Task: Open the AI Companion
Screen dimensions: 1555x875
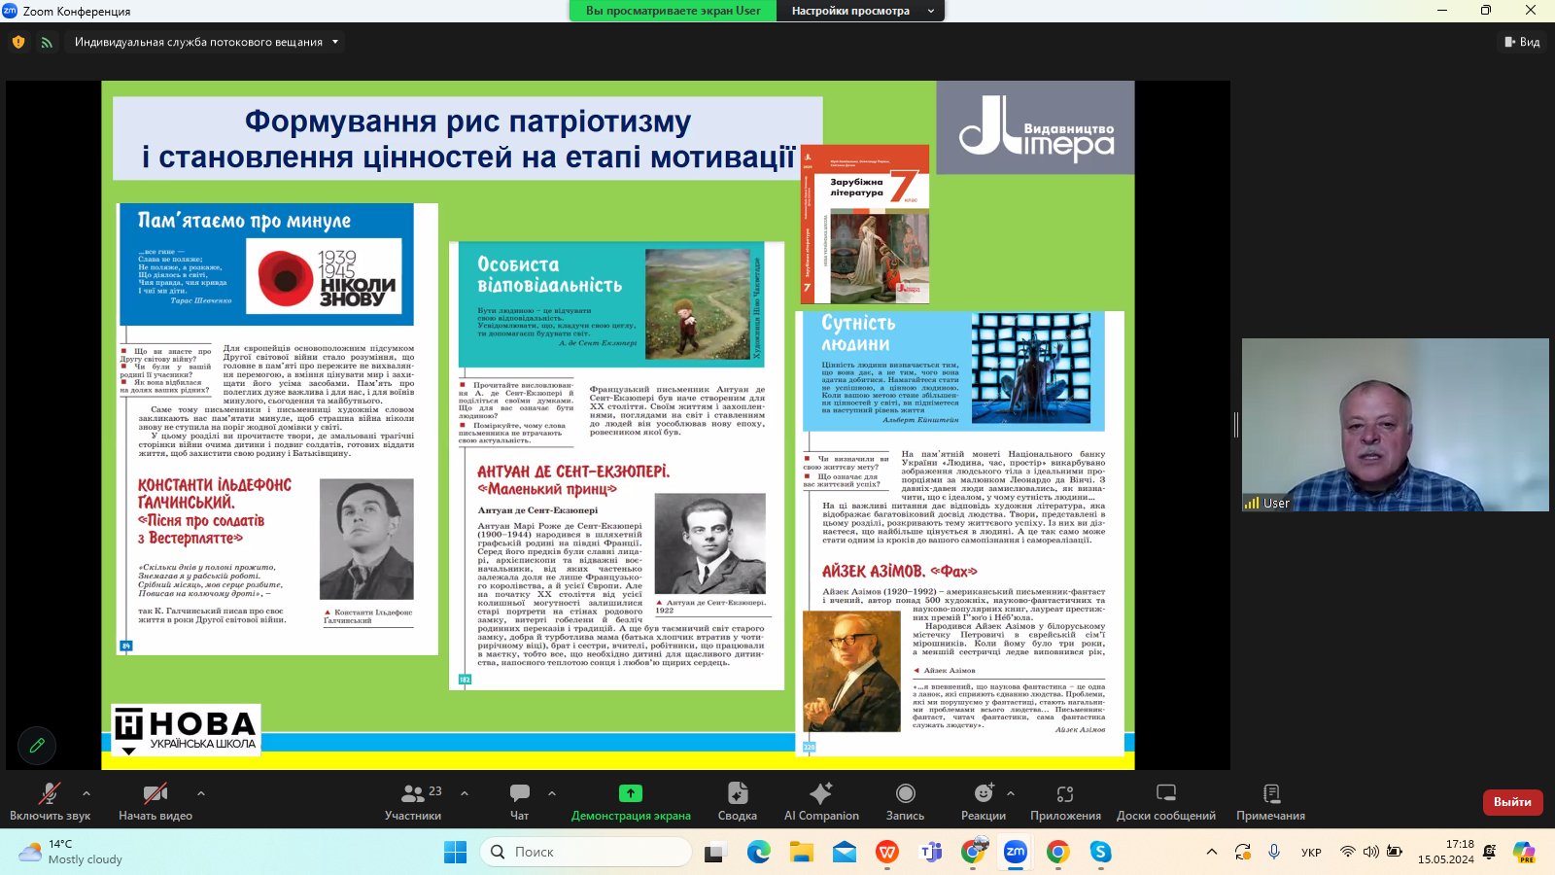Action: (821, 801)
